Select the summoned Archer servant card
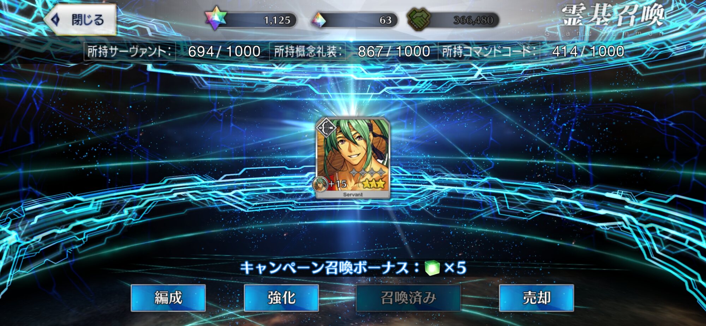Image resolution: width=706 pixels, height=326 pixels. coord(353,158)
